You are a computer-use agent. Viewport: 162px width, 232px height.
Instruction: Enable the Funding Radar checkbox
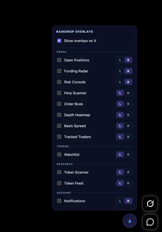point(59,71)
